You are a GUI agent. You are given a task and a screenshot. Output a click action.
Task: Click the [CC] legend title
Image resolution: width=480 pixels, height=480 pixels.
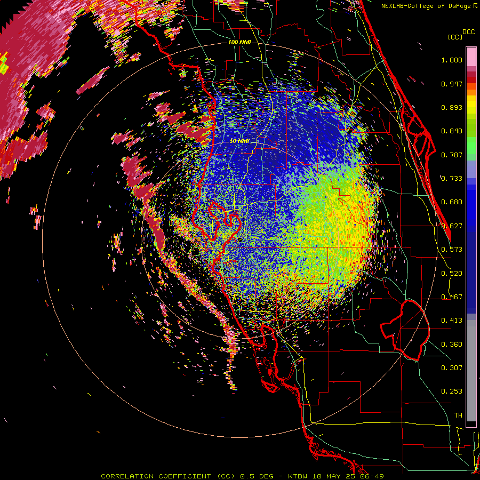click(x=455, y=37)
